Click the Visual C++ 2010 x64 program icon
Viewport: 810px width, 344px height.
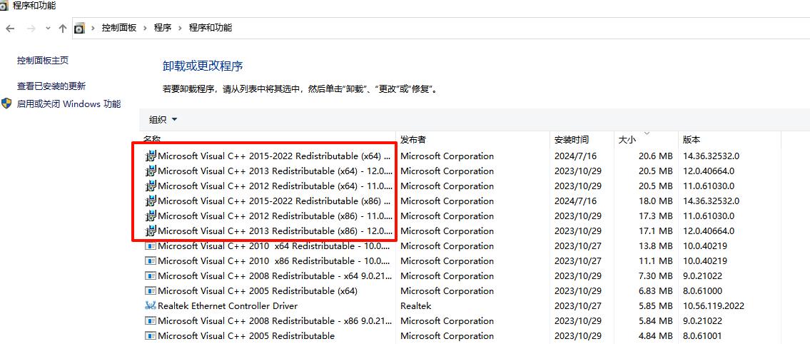coord(151,246)
